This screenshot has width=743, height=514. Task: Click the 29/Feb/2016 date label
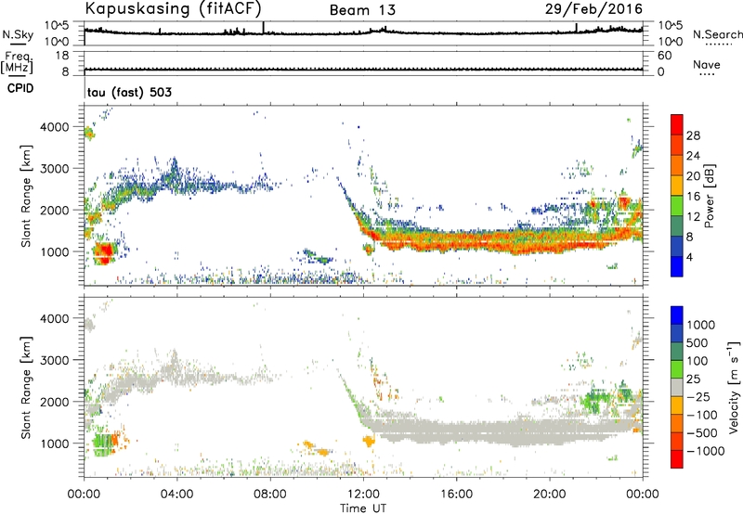pyautogui.click(x=593, y=8)
